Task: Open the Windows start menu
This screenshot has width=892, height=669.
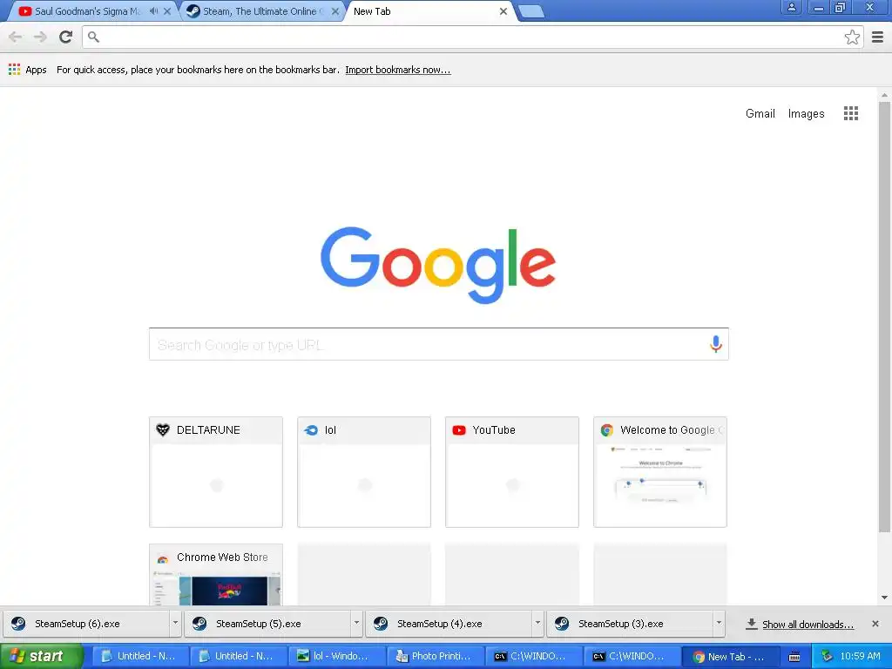Action: pyautogui.click(x=41, y=656)
